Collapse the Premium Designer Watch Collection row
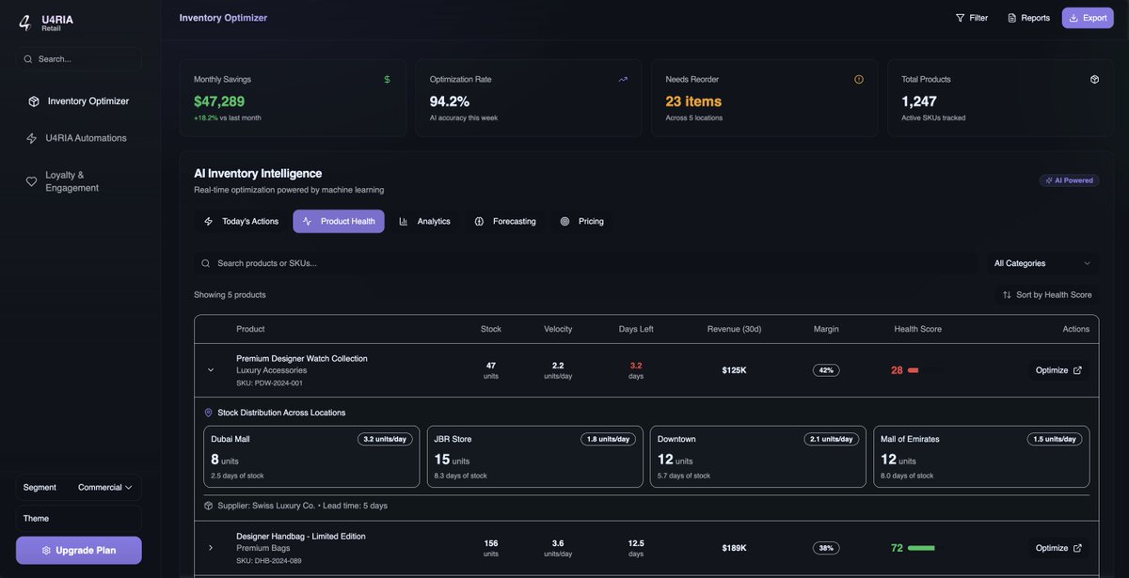Image resolution: width=1129 pixels, height=578 pixels. pos(211,370)
